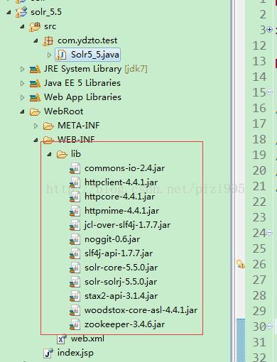Select the noggit-0.6.jar entry text
Screen dimensions: 277x362
[x=112, y=239]
